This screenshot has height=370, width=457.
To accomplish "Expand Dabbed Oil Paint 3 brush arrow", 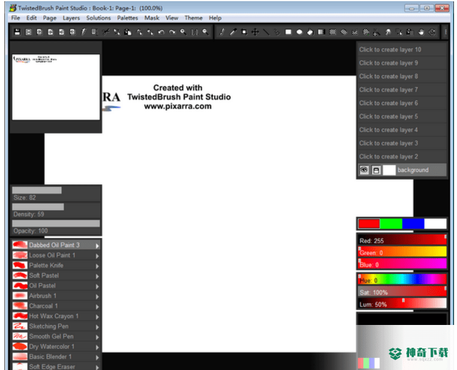I will pyautogui.click(x=97, y=246).
